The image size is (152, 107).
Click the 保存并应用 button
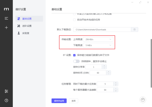[59, 101]
